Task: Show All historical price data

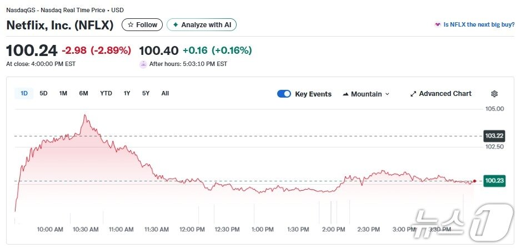Action: pyautogui.click(x=165, y=94)
